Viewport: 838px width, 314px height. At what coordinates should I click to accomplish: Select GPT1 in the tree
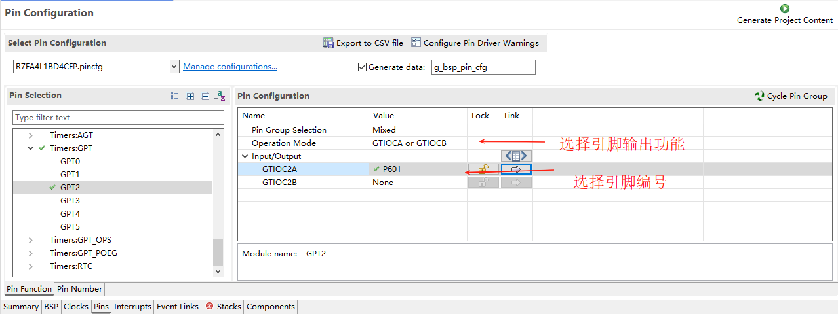click(70, 175)
